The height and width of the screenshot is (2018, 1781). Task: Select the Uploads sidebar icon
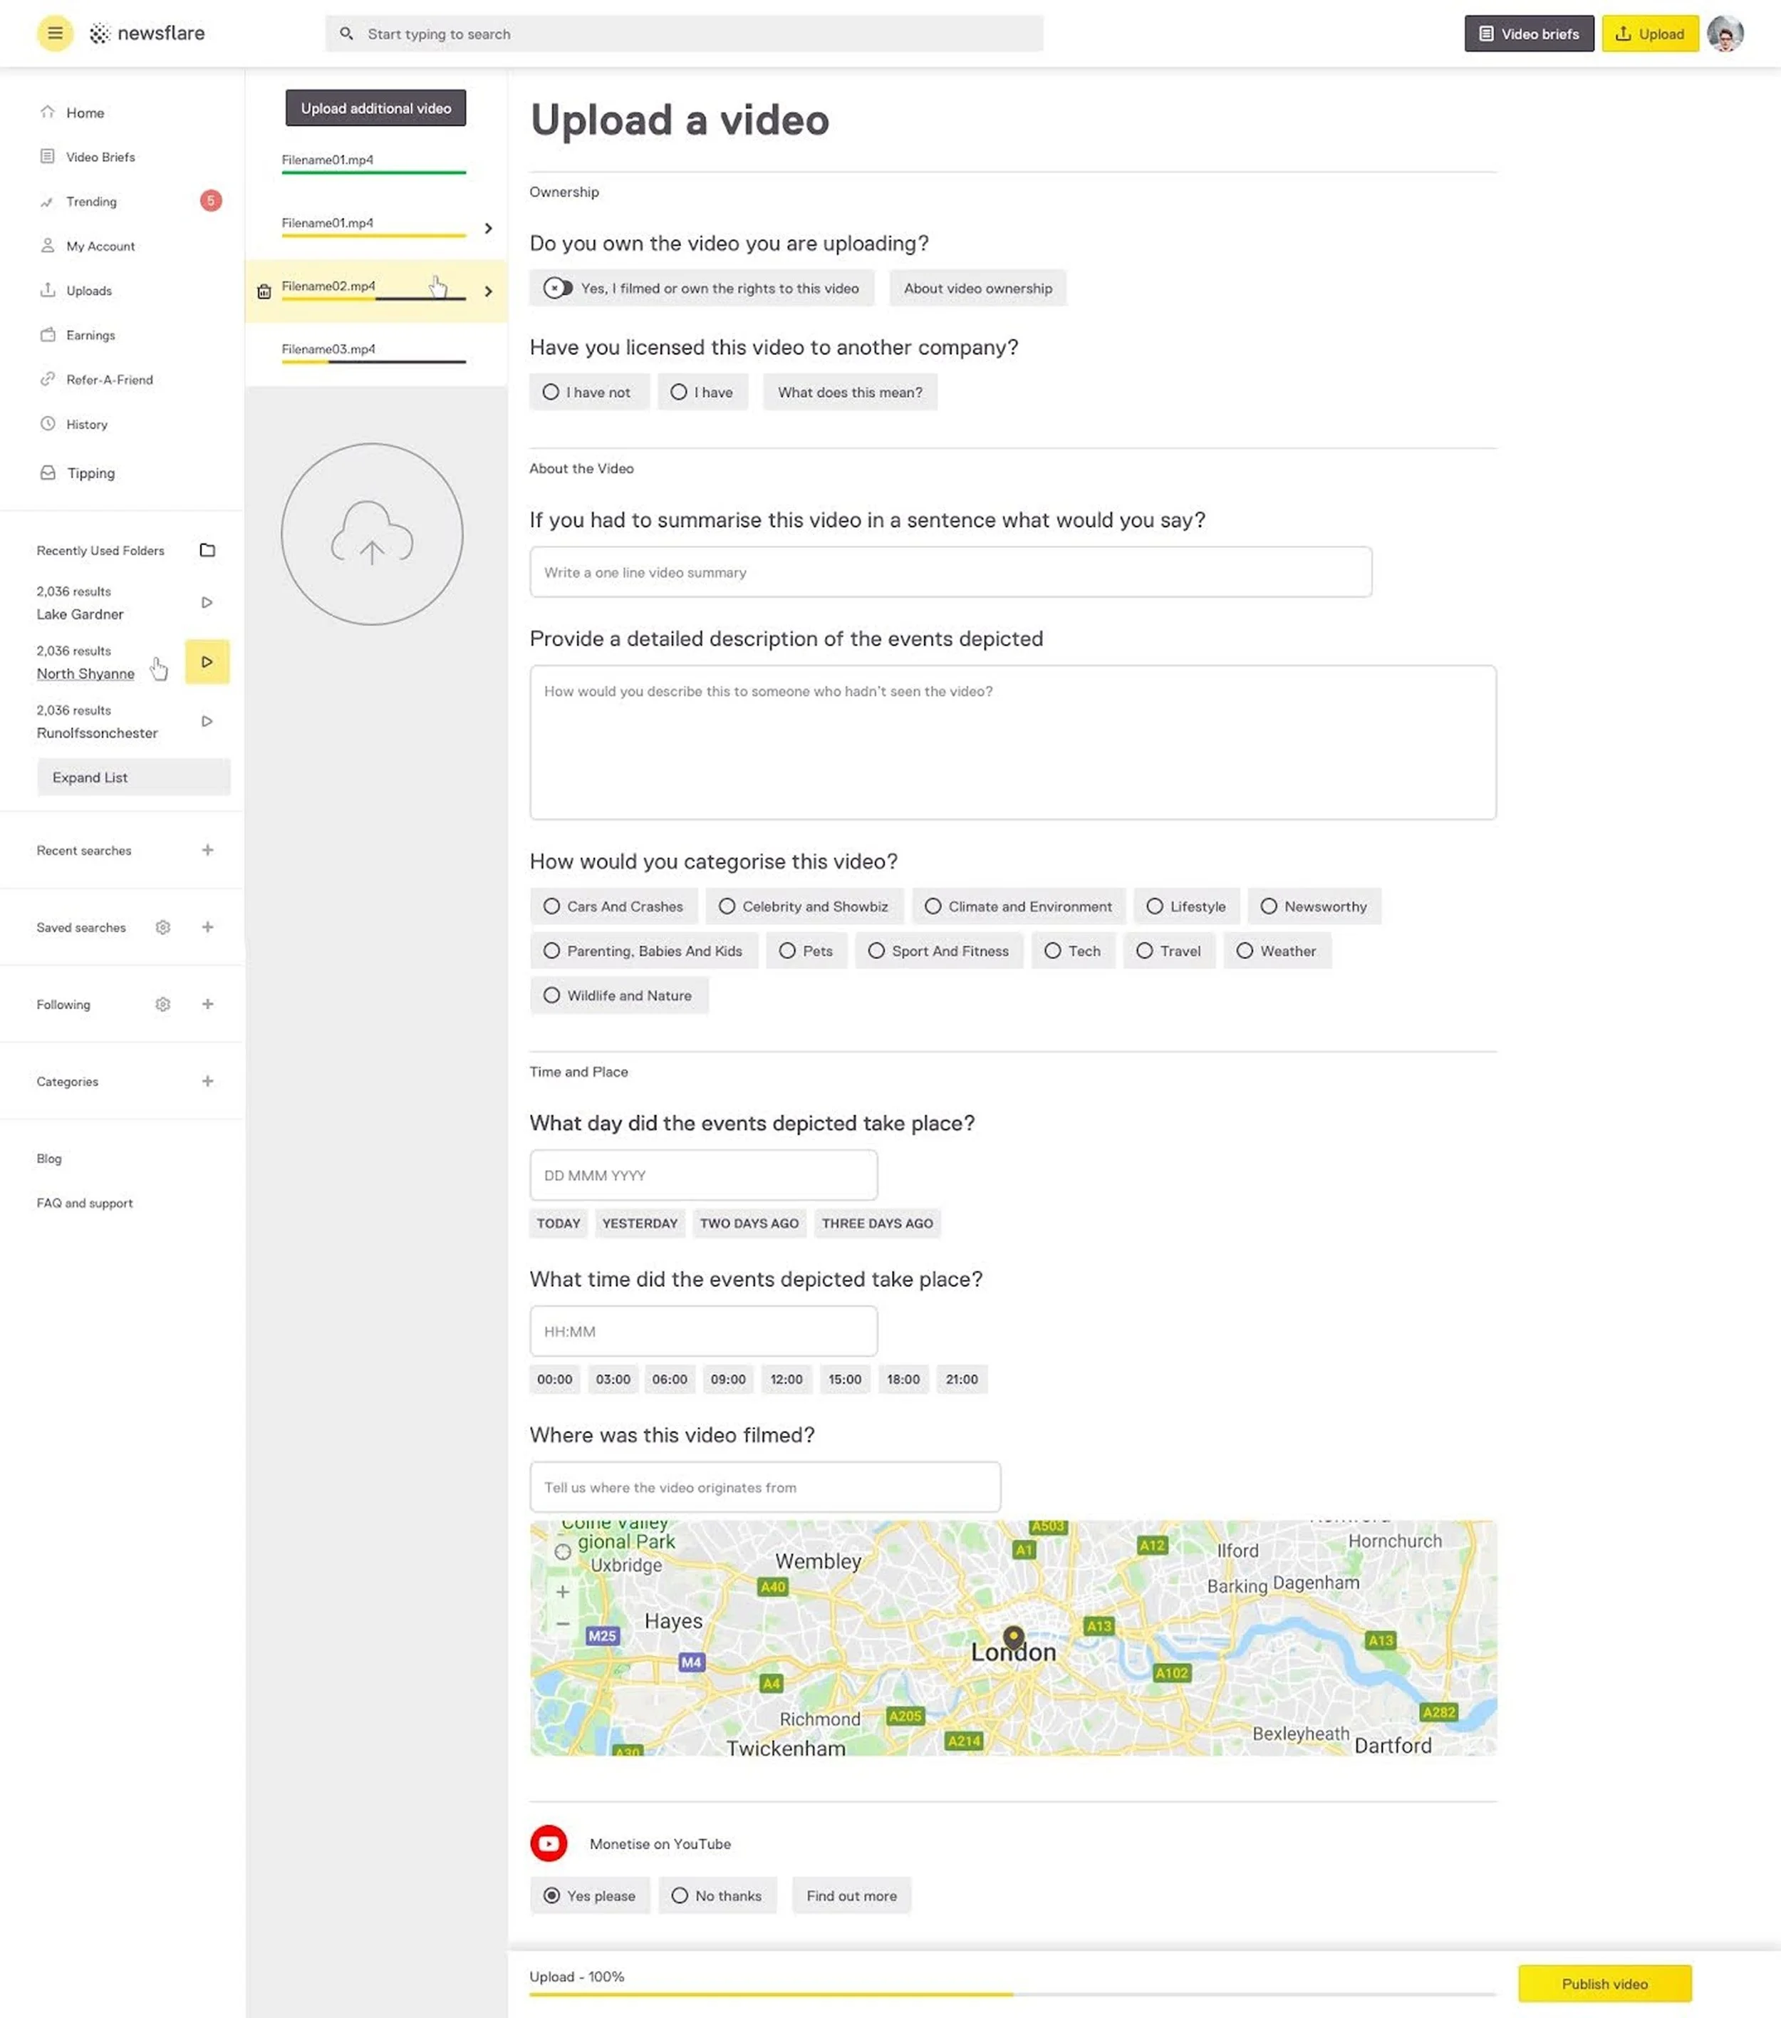48,290
